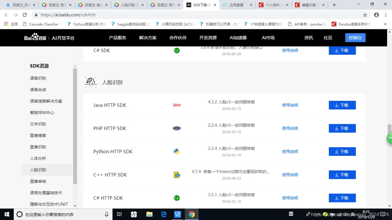Open 使用说明 for C++ HTTP SDK
Image resolution: width=392 pixels, height=220 pixels.
pos(290,175)
